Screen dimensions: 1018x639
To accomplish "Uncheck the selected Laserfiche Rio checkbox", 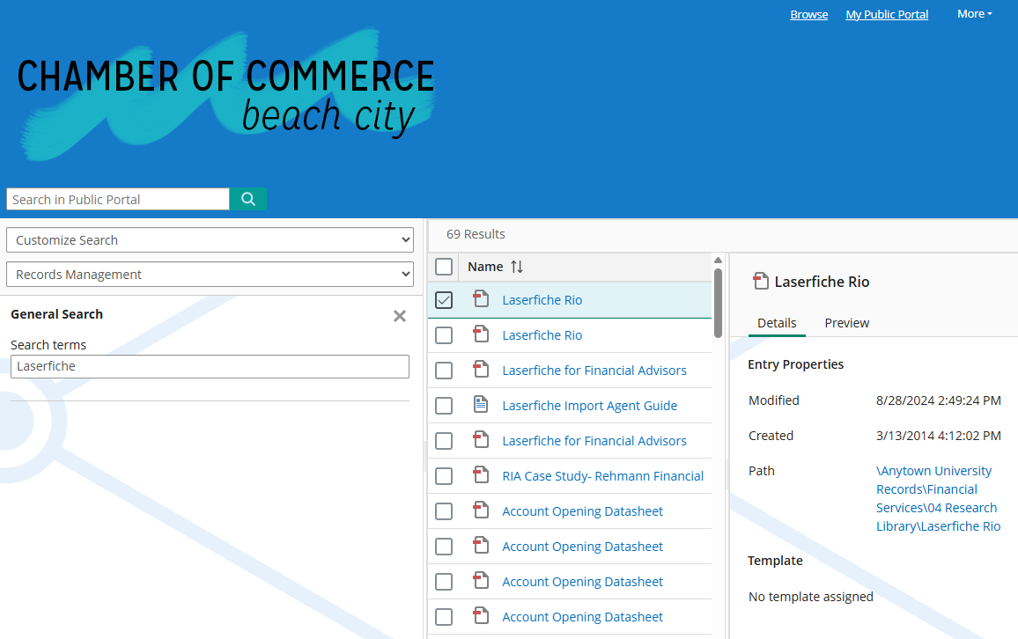I will coord(444,300).
